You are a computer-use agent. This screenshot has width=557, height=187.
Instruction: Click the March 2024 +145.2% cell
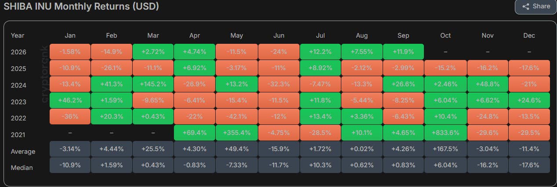[153, 84]
